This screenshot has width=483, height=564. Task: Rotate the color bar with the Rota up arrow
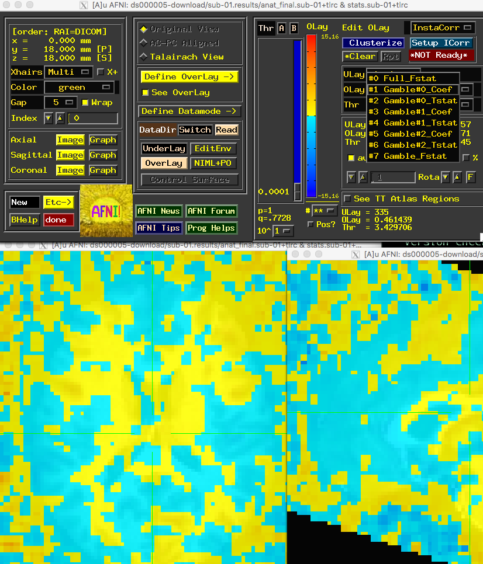point(457,177)
